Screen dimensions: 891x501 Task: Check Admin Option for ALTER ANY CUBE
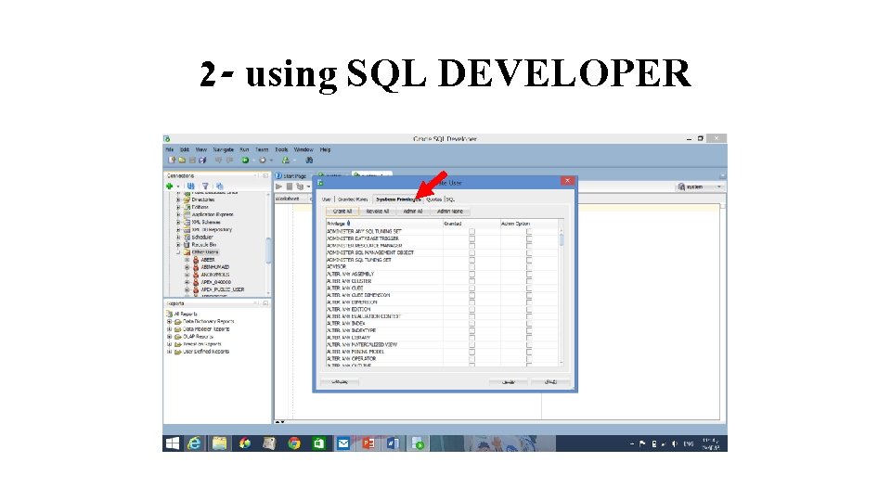coord(529,288)
